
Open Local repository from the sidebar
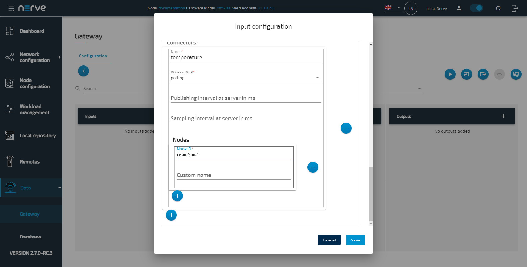pos(38,136)
